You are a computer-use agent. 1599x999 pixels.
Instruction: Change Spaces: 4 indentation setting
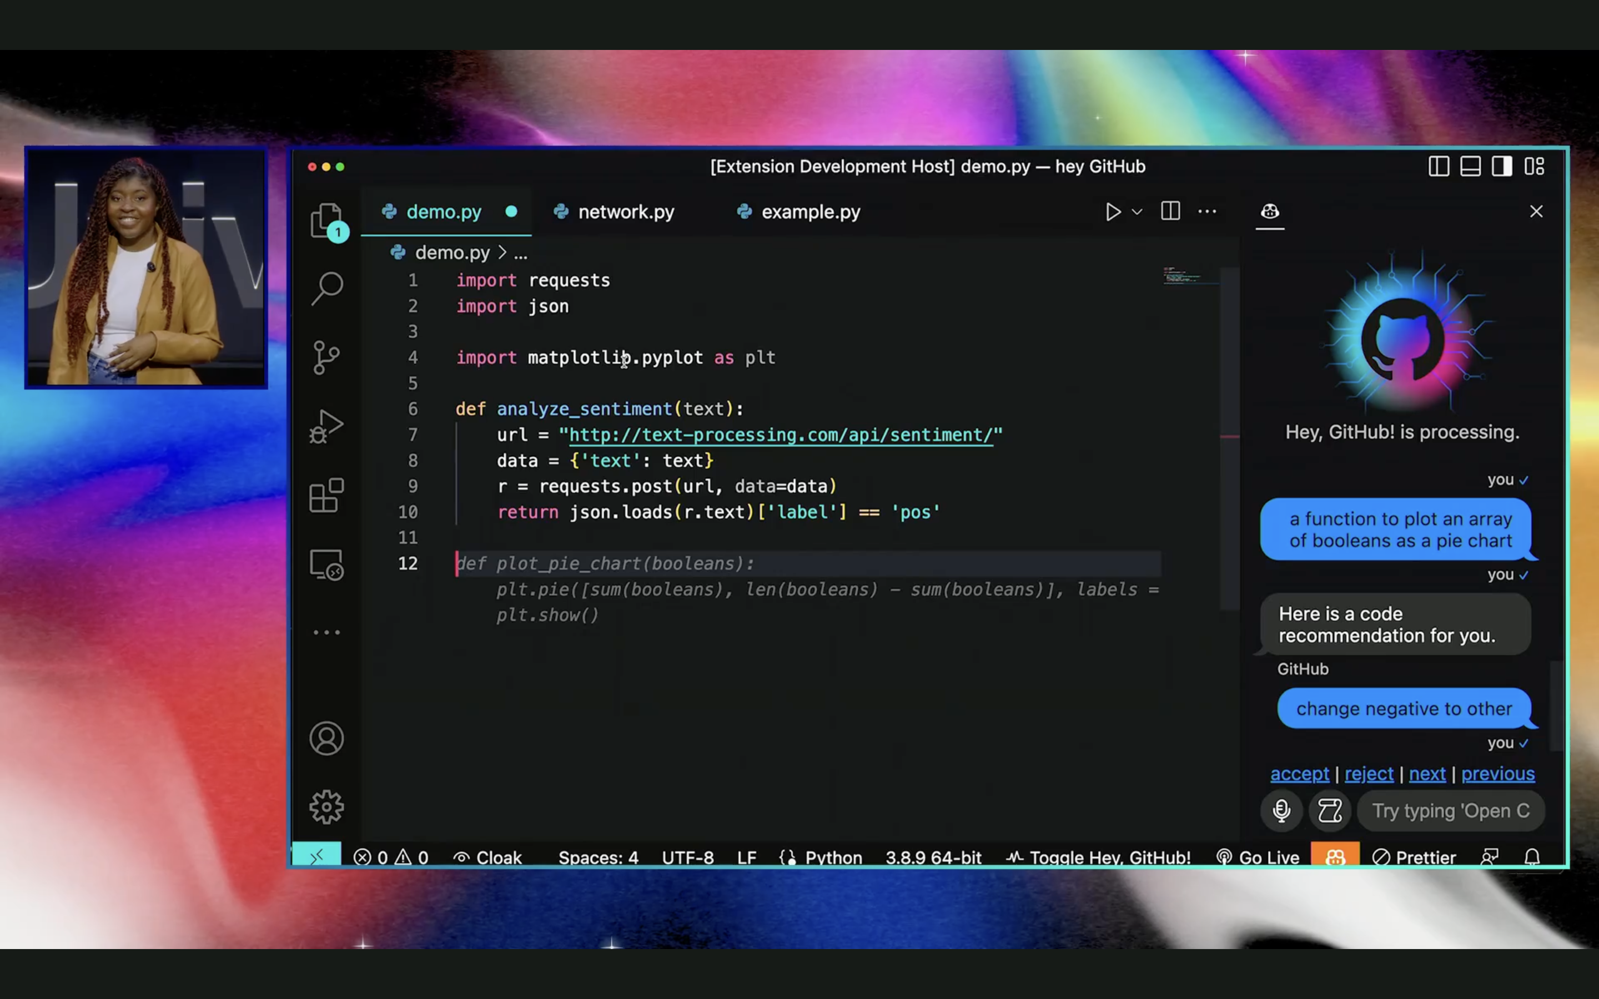coord(598,857)
